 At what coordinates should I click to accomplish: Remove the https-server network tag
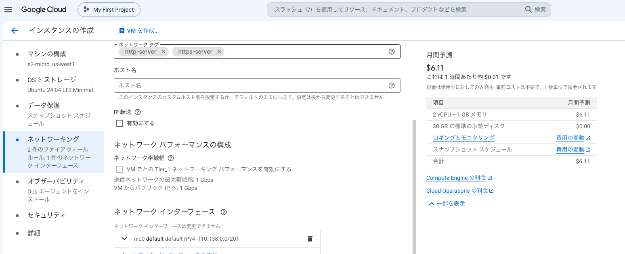pyautogui.click(x=219, y=52)
